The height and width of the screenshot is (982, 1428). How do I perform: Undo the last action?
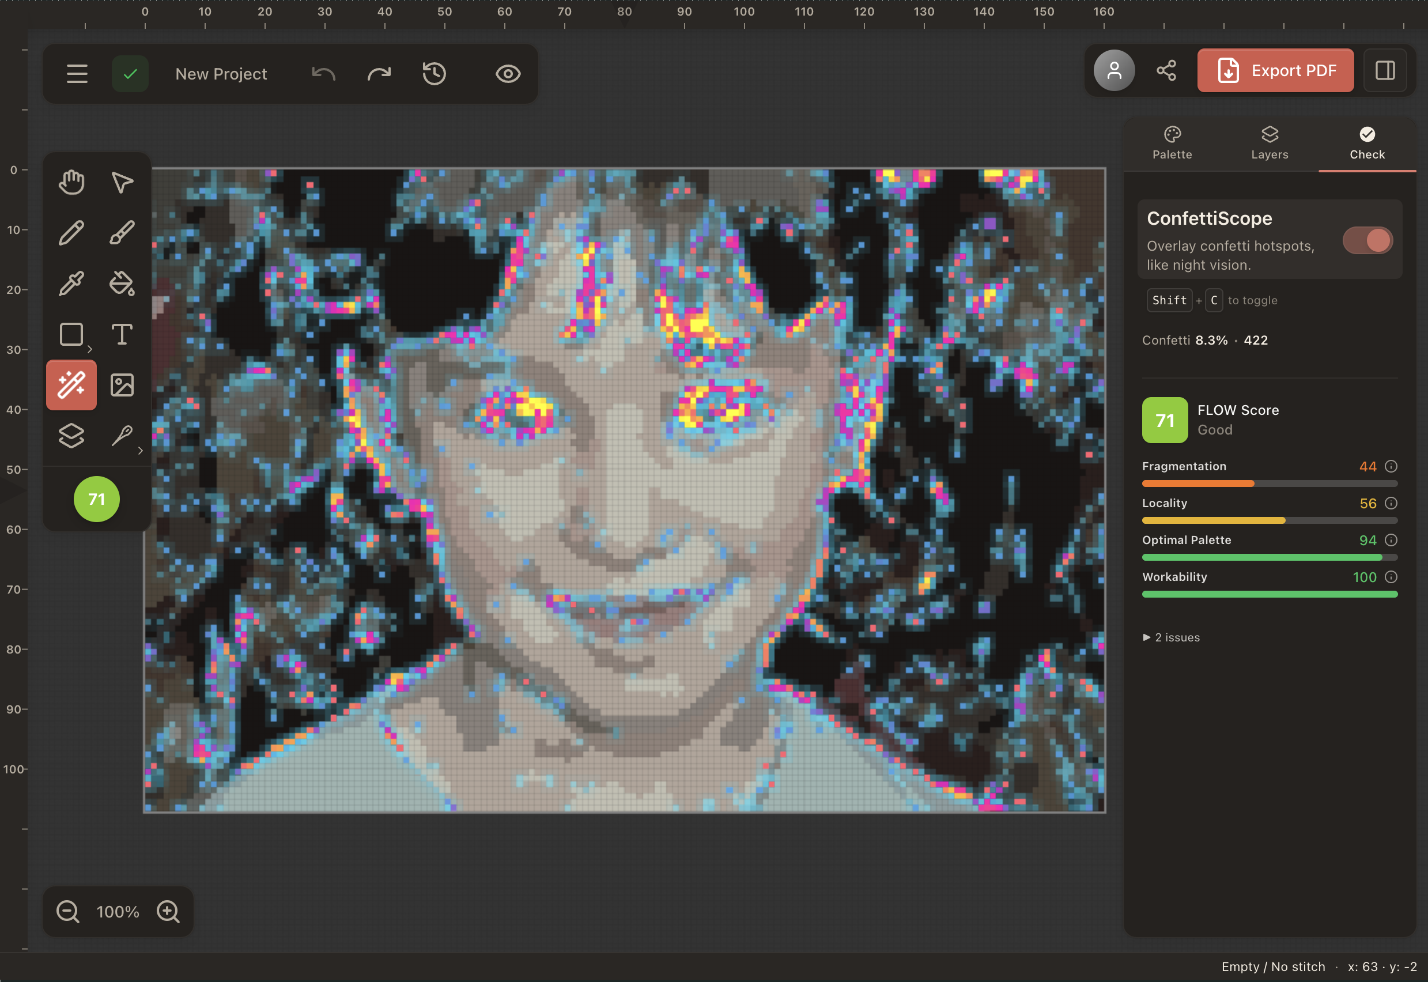pos(323,74)
